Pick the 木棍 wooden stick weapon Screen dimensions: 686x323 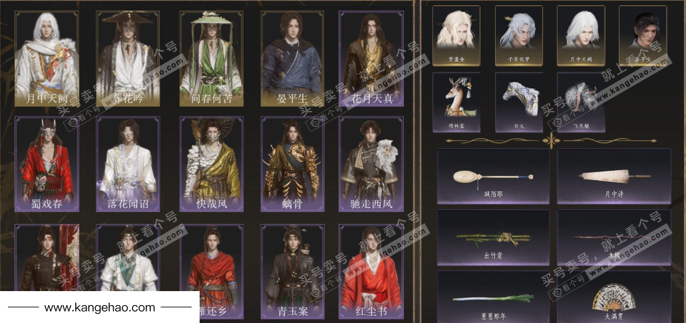tap(614, 237)
